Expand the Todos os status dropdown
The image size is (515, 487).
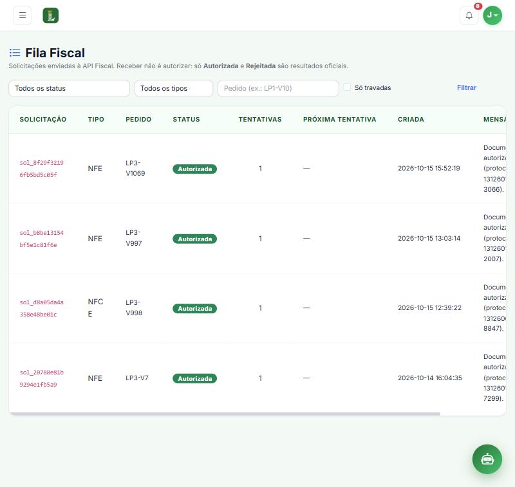(69, 88)
